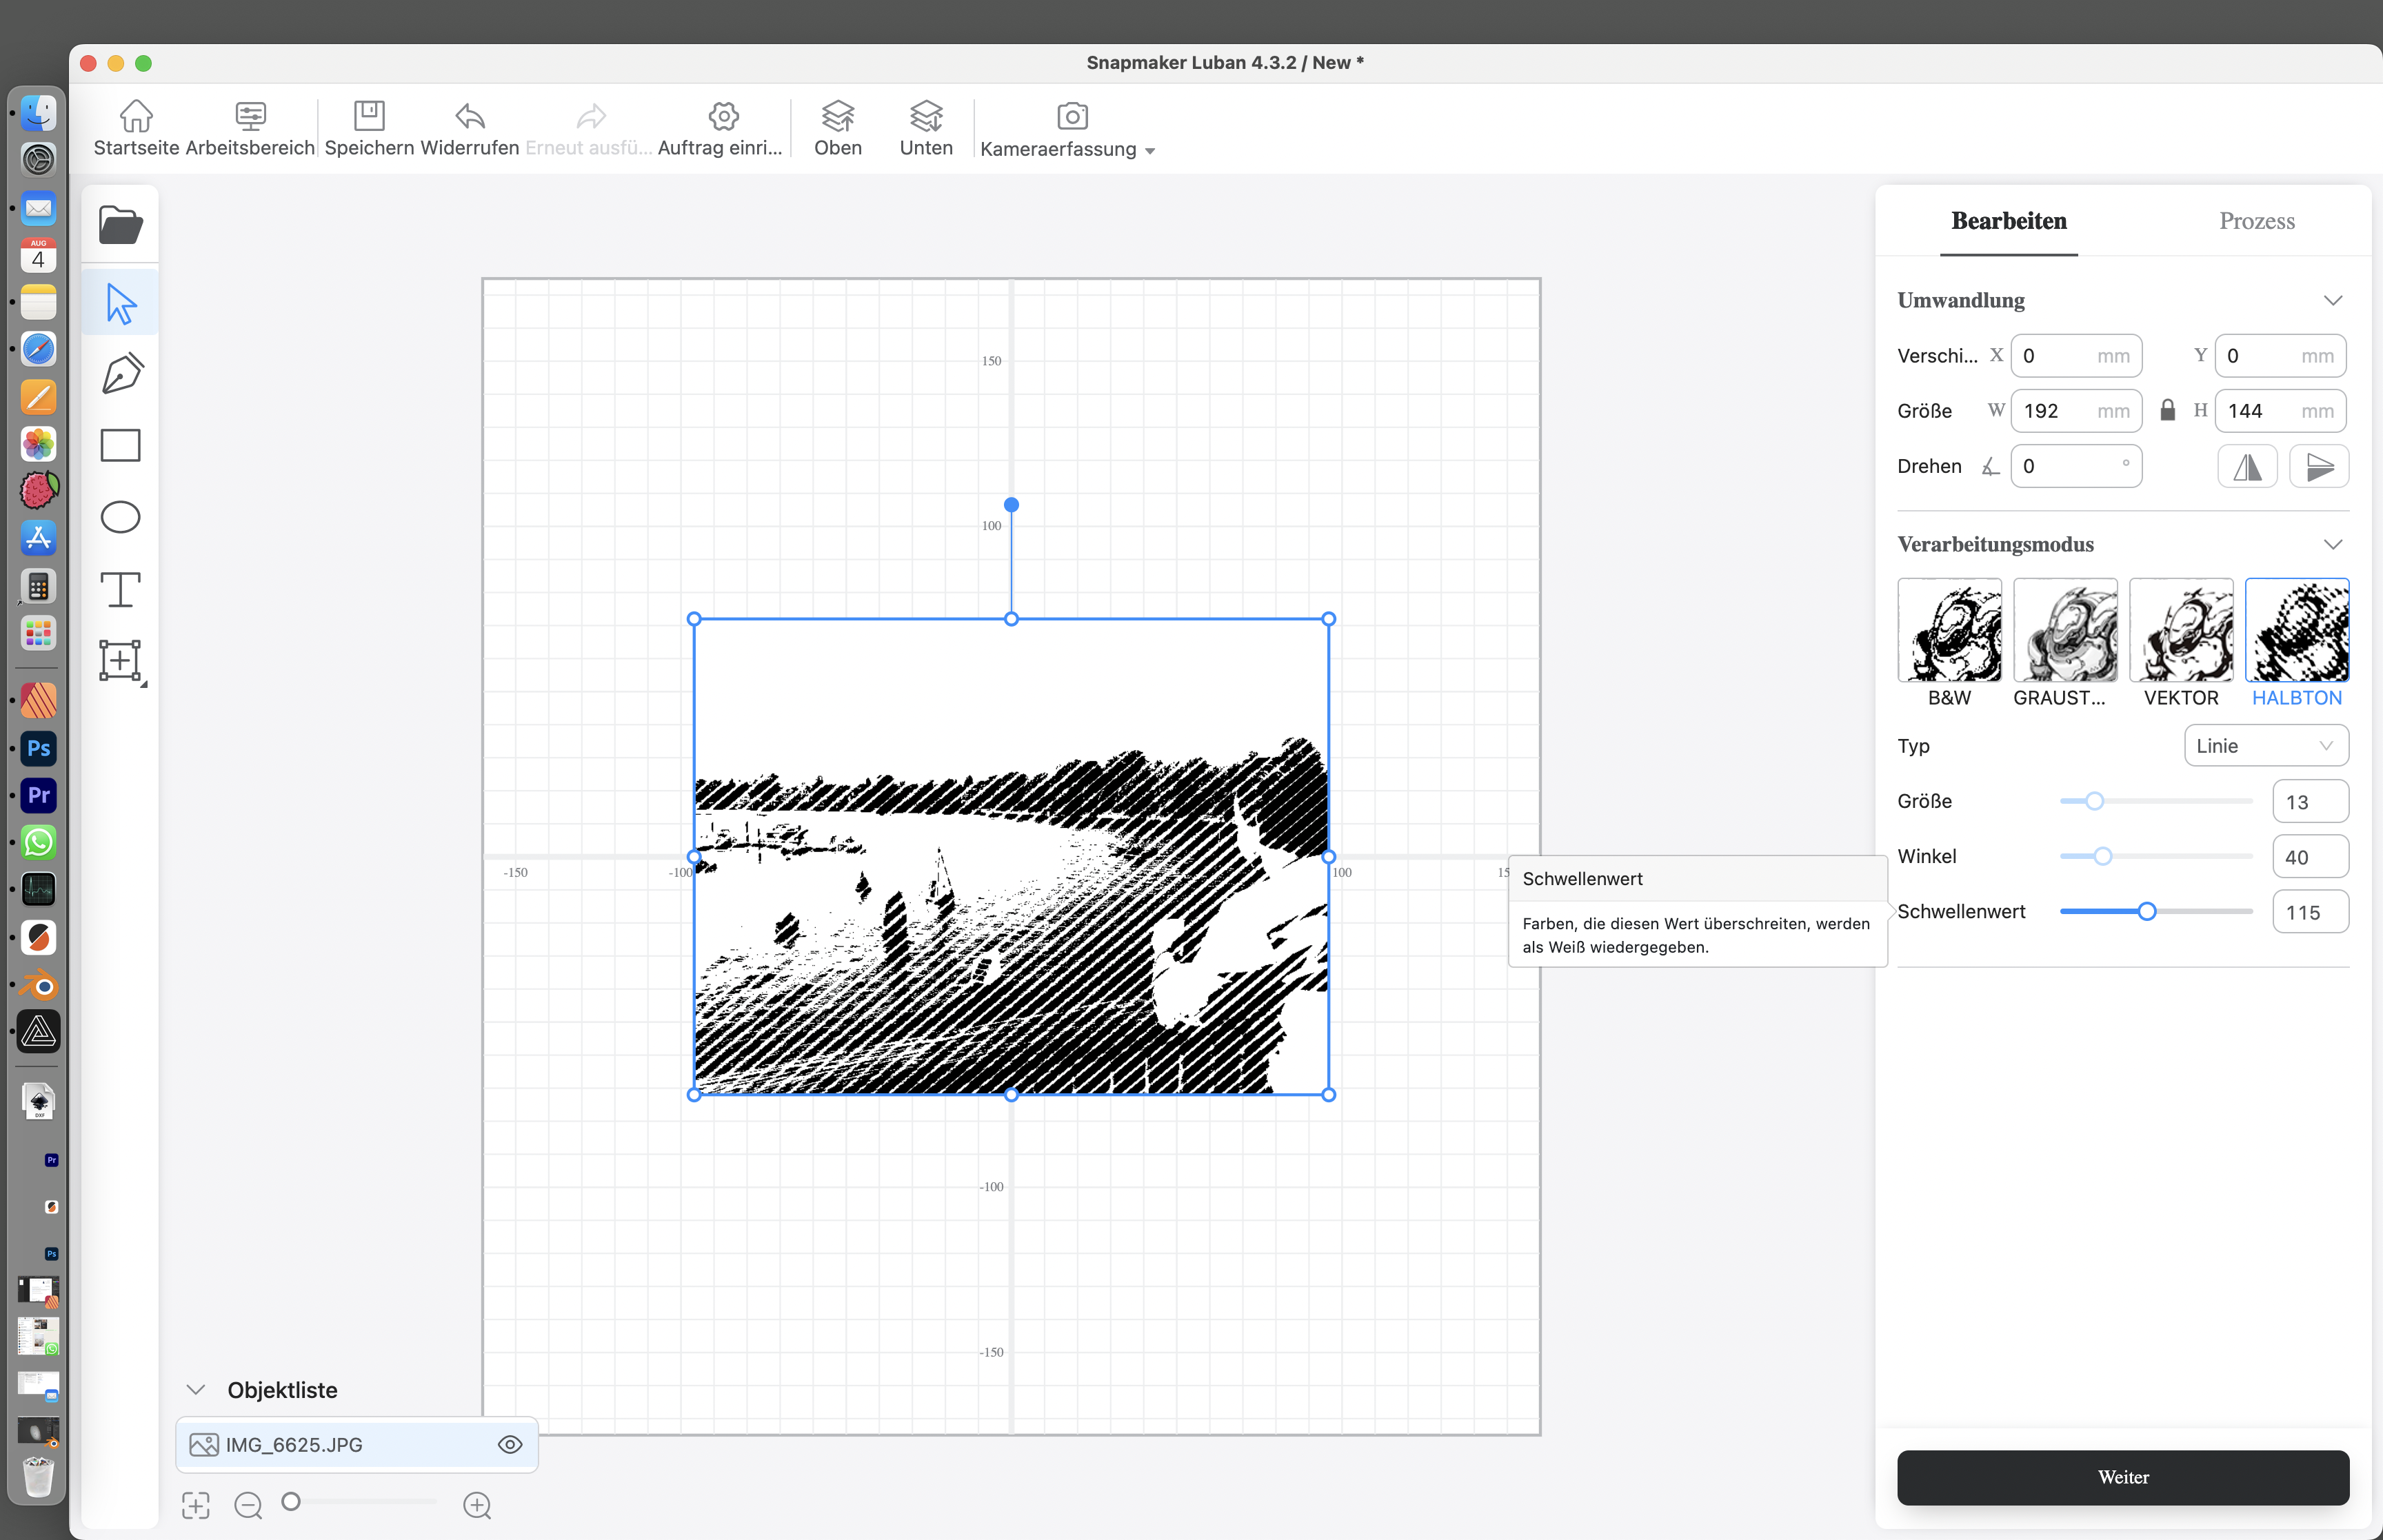Viewport: 2383px width, 1540px height.
Task: Collapse the Umwandlung section
Action: coord(2332,301)
